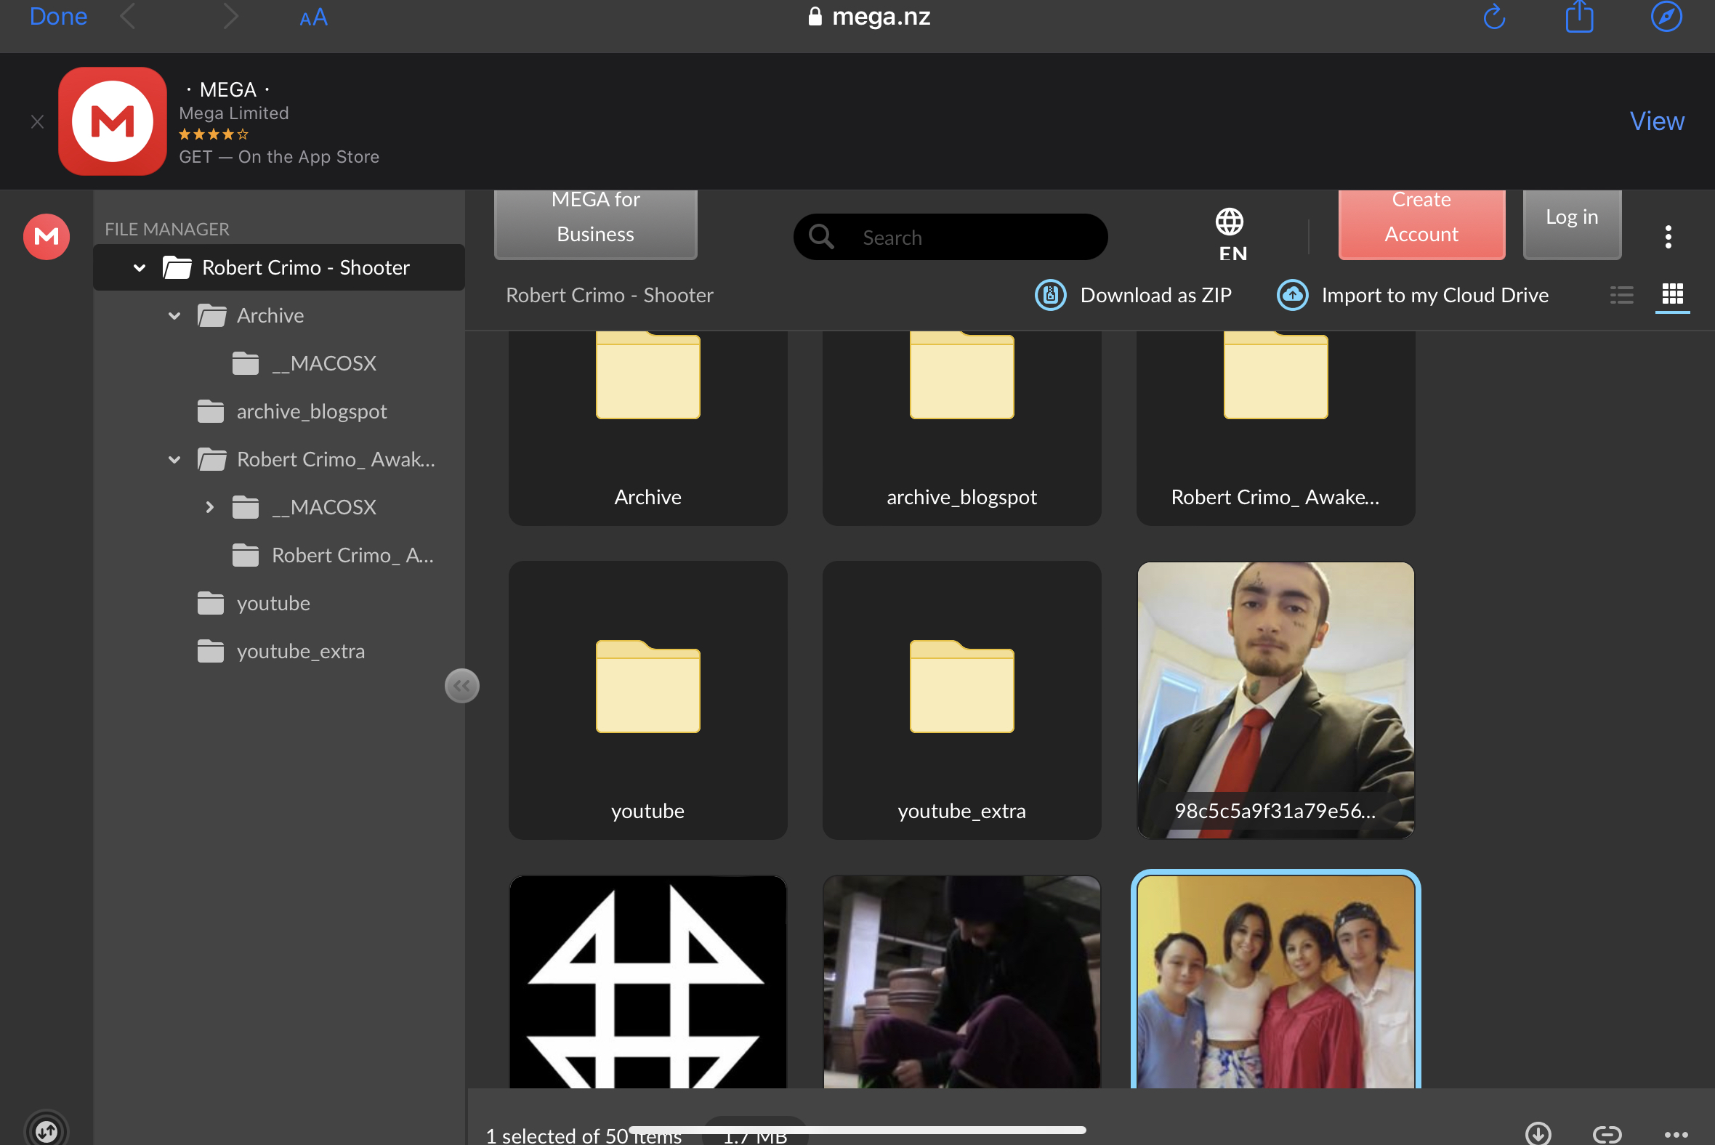Select the 98c5c5a9f31a79e56... image thumbnail
1715x1145 pixels.
click(x=1275, y=700)
